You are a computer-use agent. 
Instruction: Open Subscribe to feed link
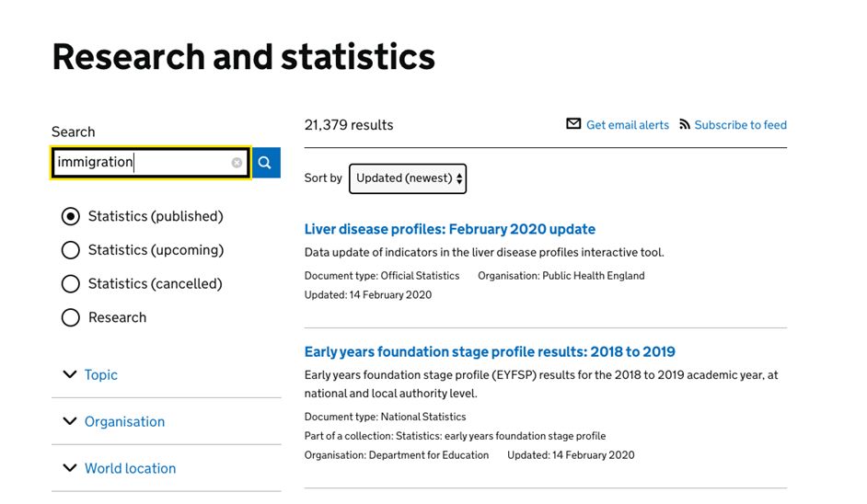pos(740,125)
